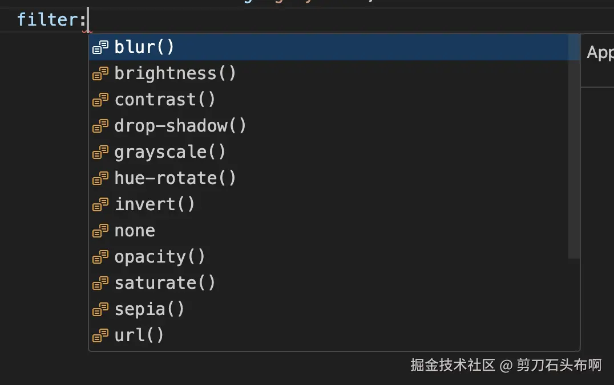
Task: Click the icon next to saturate()
Action: pyautogui.click(x=100, y=283)
